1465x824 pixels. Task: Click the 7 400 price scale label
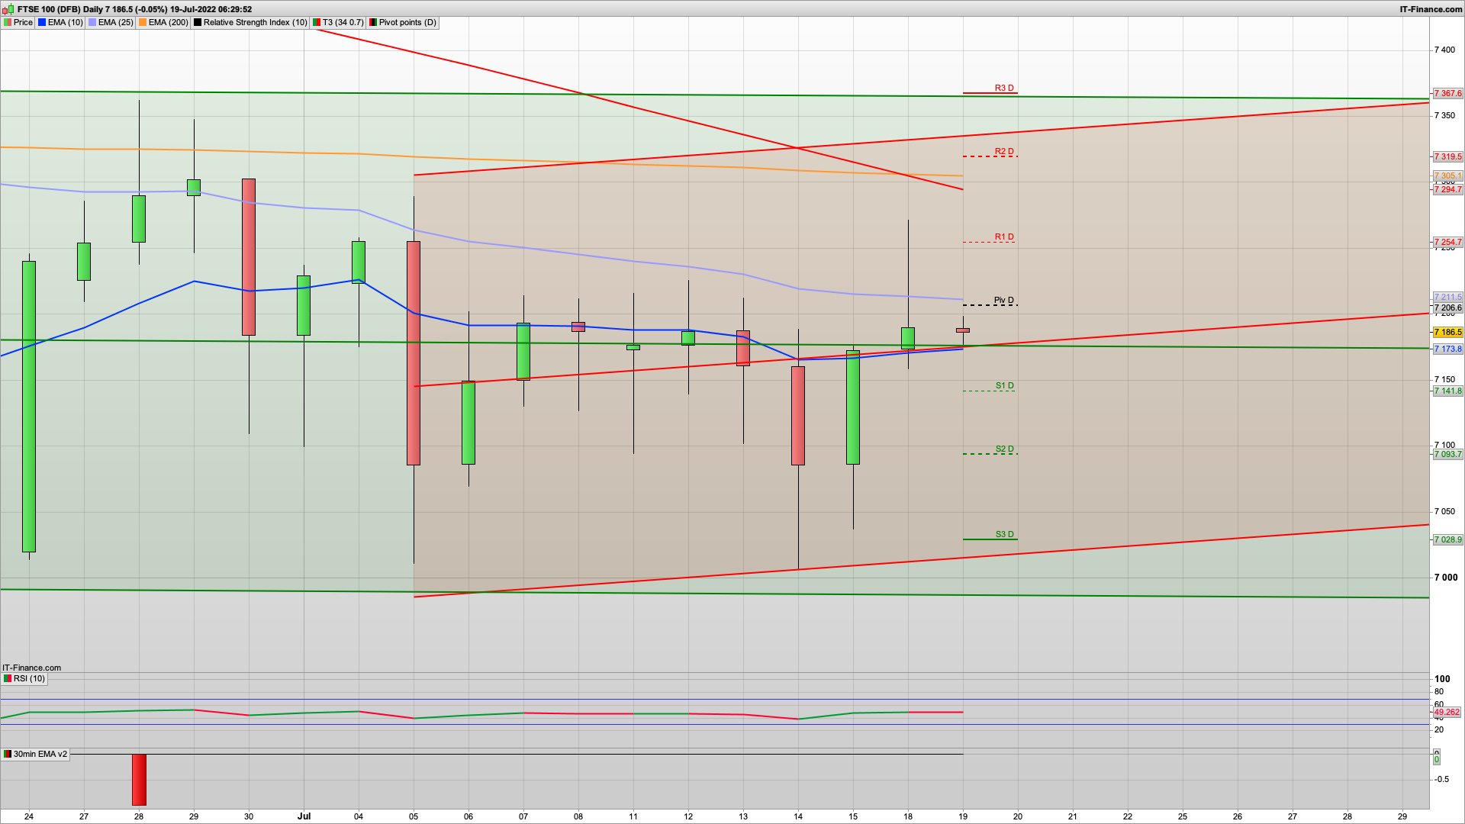click(1444, 50)
